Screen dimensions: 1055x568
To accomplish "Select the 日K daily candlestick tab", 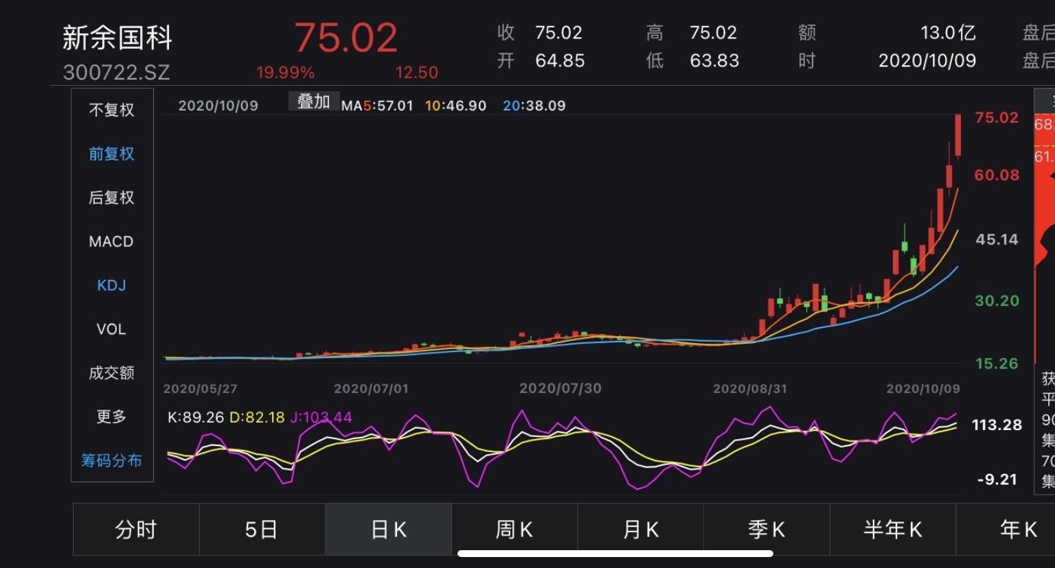I will coord(388,529).
